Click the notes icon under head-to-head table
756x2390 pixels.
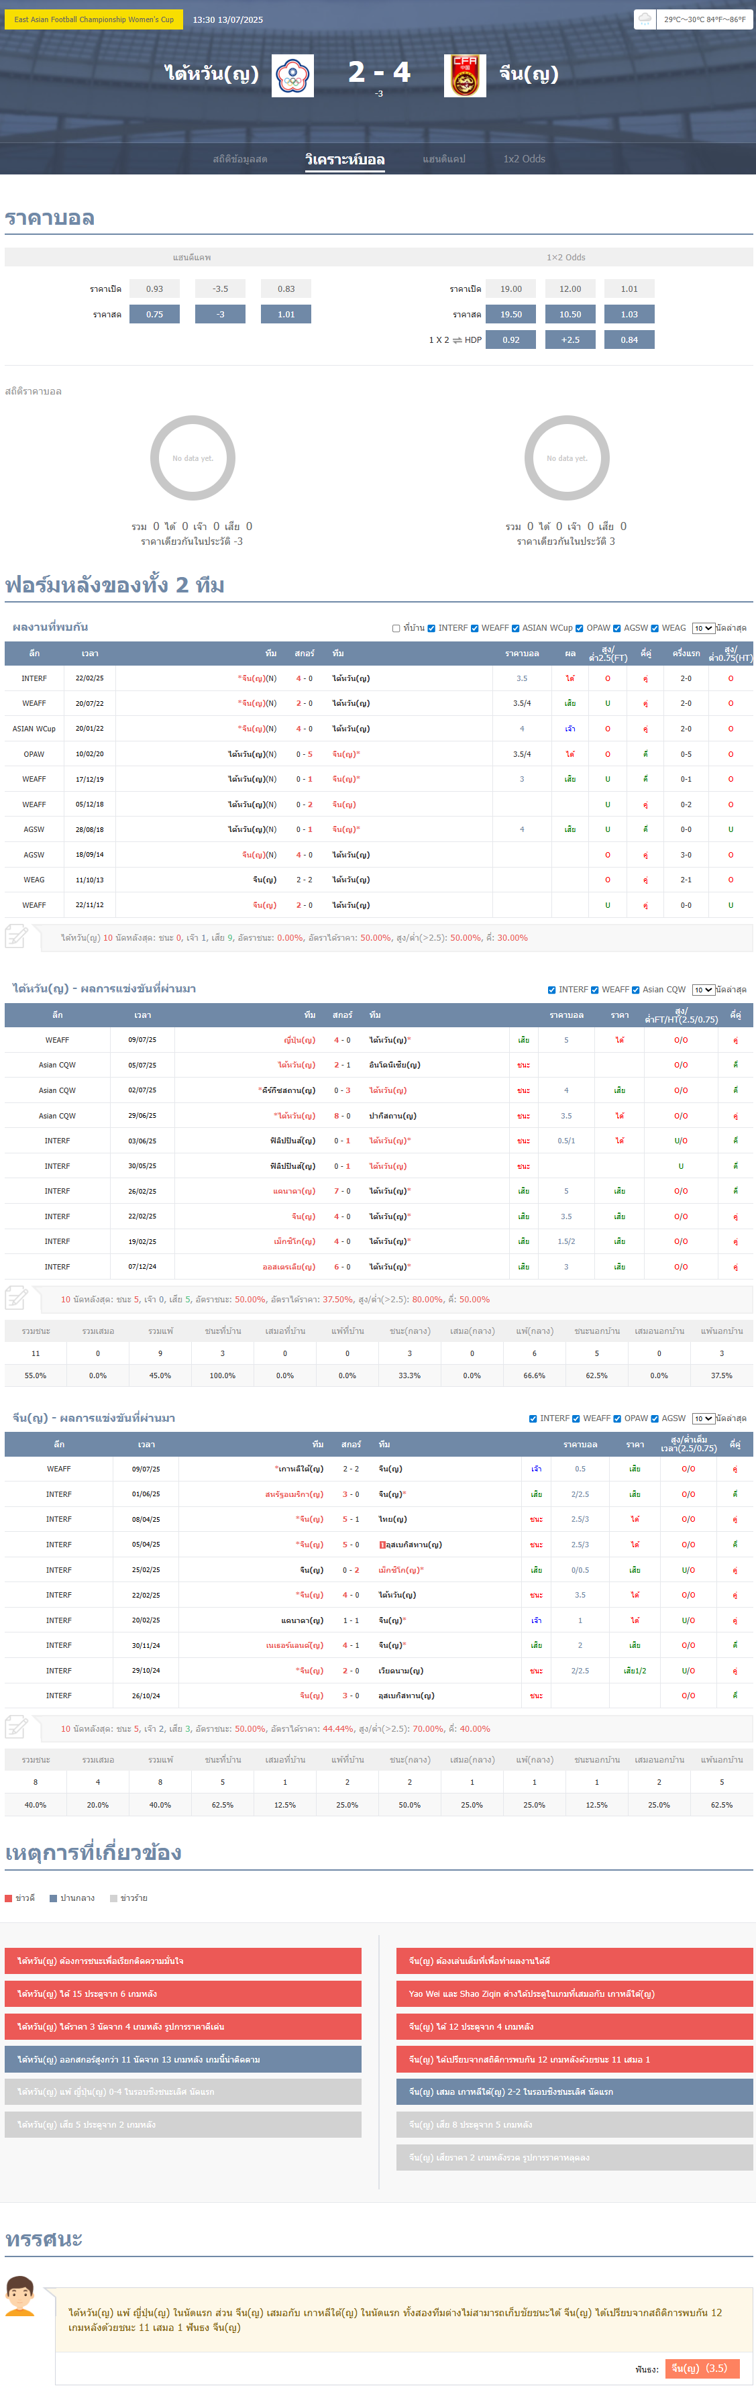16,936
